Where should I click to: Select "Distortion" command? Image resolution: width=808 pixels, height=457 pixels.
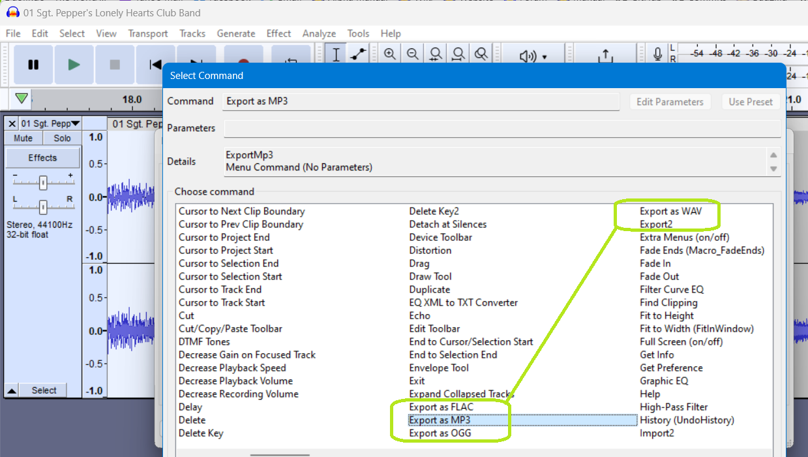coord(430,250)
